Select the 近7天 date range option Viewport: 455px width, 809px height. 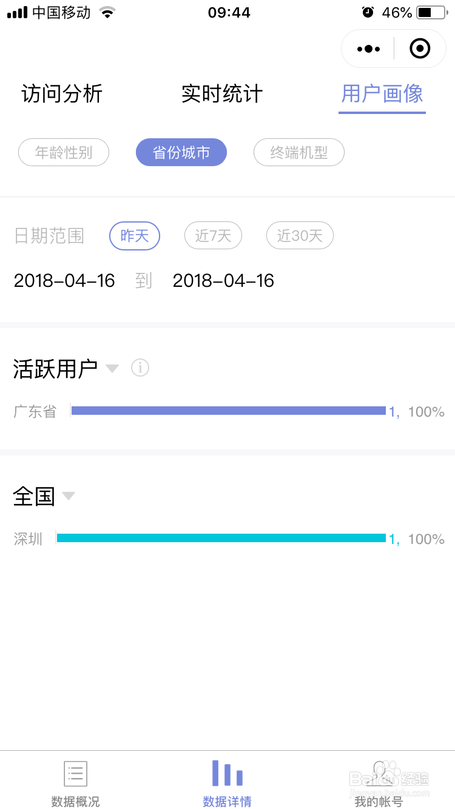(213, 236)
